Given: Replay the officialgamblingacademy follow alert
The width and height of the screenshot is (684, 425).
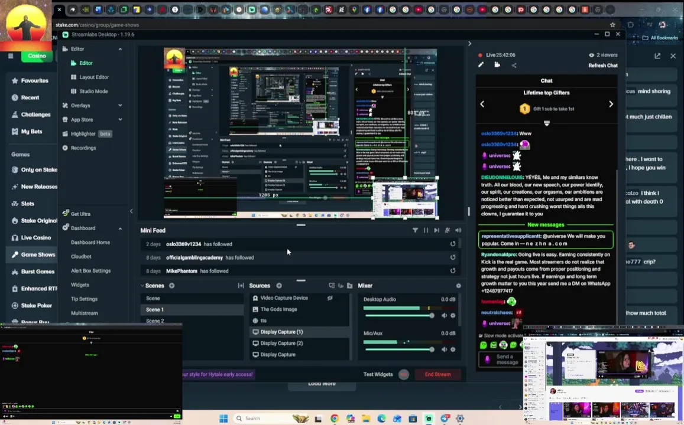Looking at the screenshot, I should point(453,257).
